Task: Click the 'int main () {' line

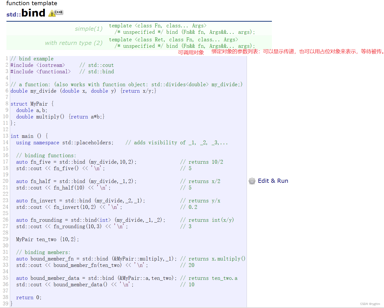Action: point(29,136)
